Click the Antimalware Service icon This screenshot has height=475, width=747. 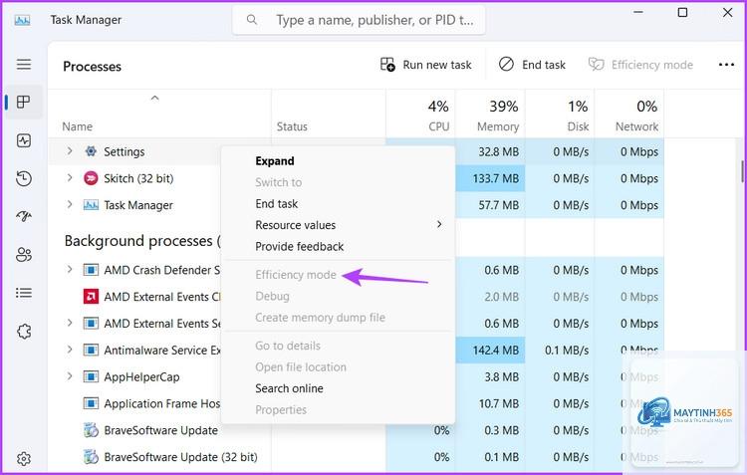pyautogui.click(x=91, y=350)
